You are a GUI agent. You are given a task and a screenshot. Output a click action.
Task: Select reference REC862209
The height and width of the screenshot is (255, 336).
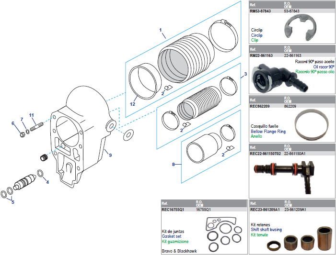tap(259, 106)
